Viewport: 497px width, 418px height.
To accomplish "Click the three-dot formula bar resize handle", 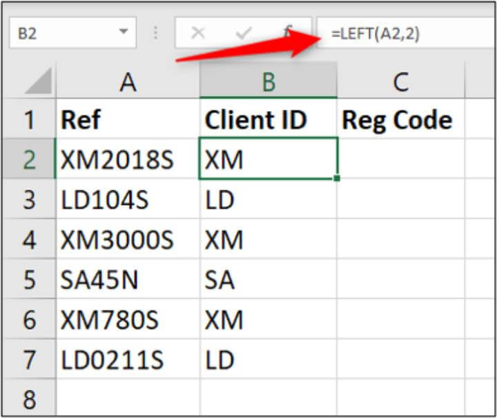I will click(156, 34).
